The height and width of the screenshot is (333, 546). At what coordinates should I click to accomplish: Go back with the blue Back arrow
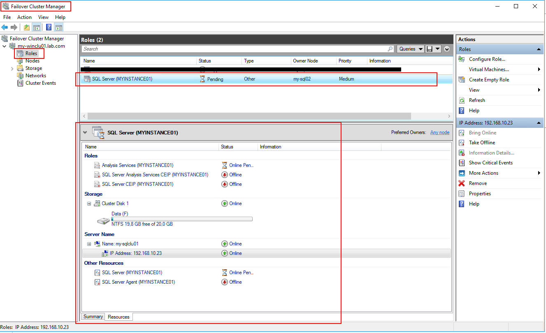5,27
